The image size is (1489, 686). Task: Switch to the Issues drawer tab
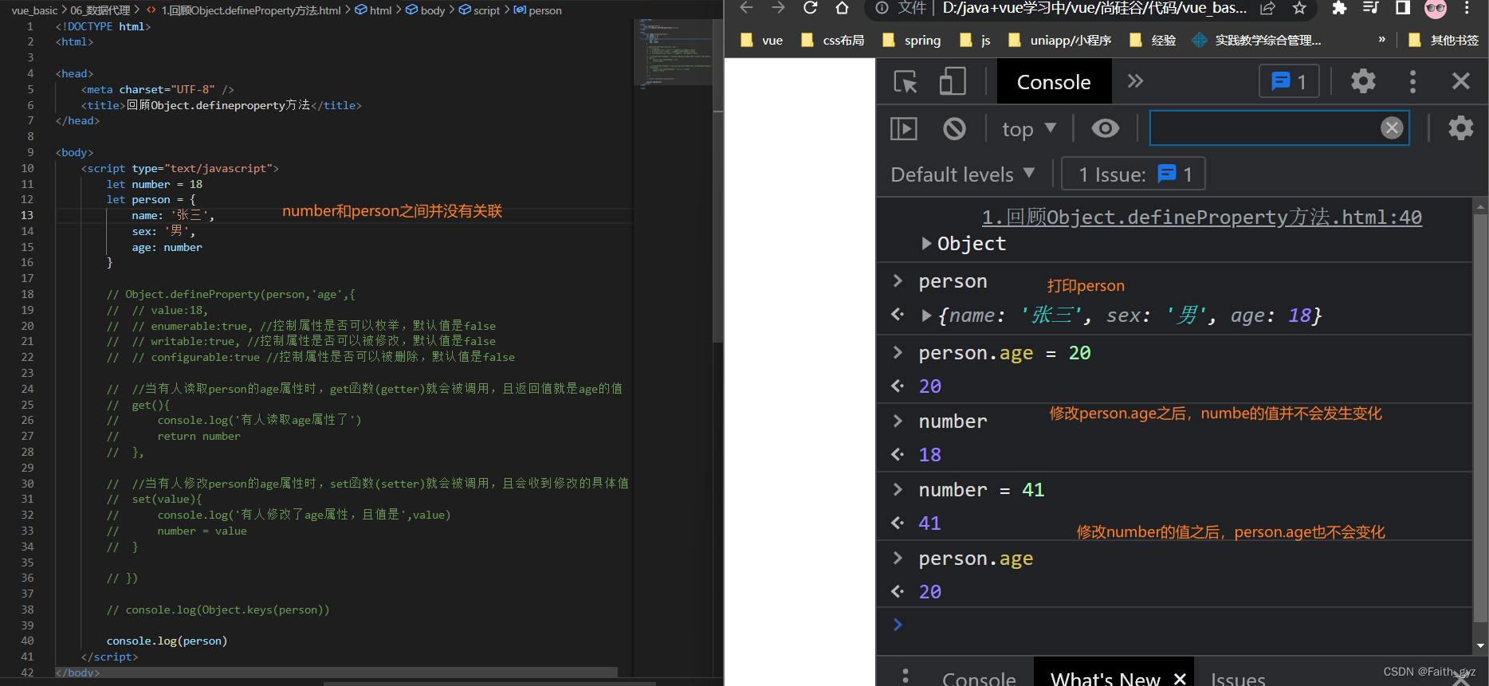point(1238,678)
